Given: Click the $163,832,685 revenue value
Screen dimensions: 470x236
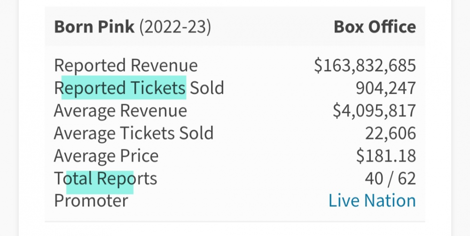Looking at the screenshot, I should [365, 66].
